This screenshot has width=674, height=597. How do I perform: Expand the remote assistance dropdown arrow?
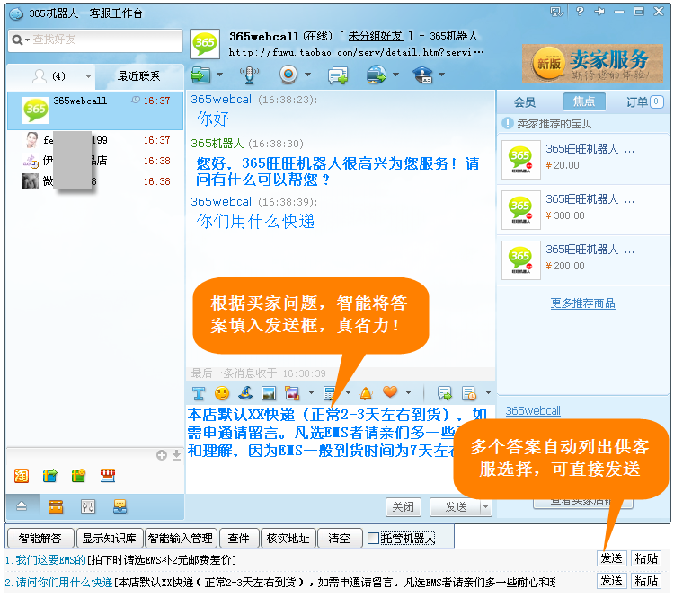(x=396, y=75)
